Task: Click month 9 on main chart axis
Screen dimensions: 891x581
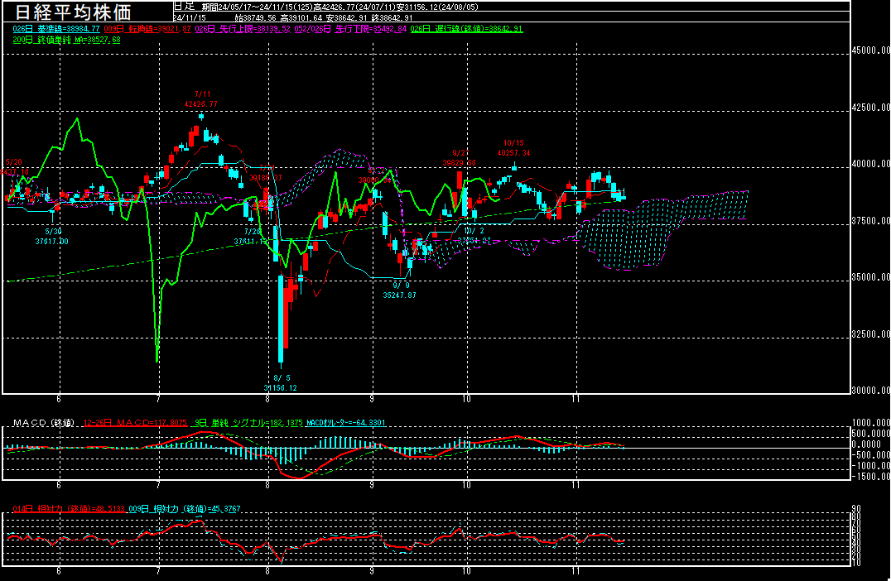Action: pyautogui.click(x=372, y=399)
